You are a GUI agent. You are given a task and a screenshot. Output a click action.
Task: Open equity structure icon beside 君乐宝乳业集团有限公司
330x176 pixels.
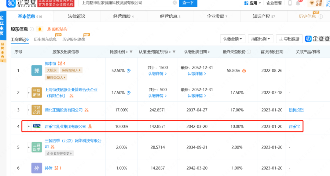coord(90,126)
